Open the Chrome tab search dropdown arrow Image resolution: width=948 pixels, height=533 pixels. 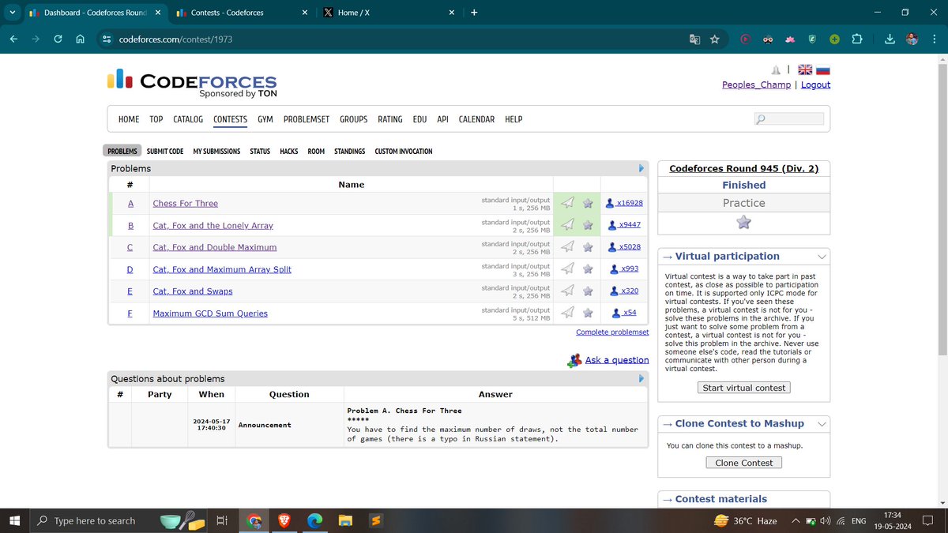click(x=13, y=13)
